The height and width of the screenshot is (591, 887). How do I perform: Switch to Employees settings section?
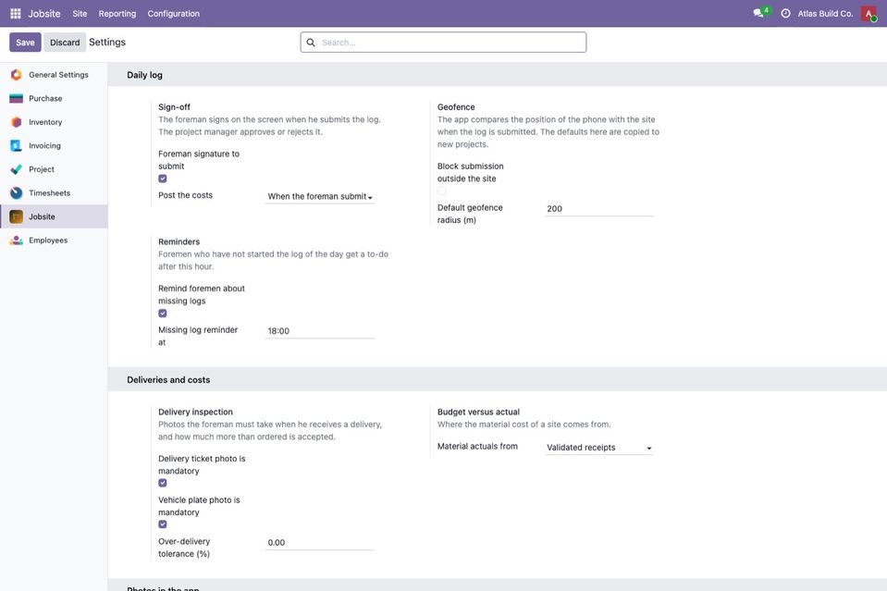click(54, 240)
